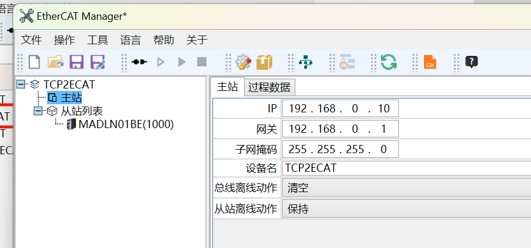Open the 操作 menu
The width and height of the screenshot is (531, 248).
tap(65, 40)
